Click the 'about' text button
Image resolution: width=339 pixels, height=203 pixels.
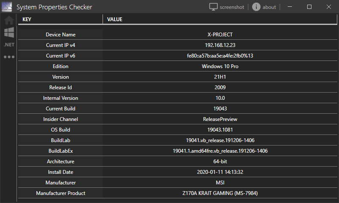click(269, 7)
